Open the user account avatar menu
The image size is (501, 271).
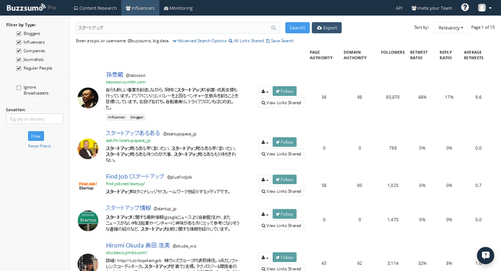pos(484,8)
